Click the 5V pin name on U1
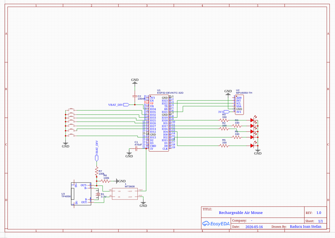Viewport: 335px width, 238px height. [152, 149]
